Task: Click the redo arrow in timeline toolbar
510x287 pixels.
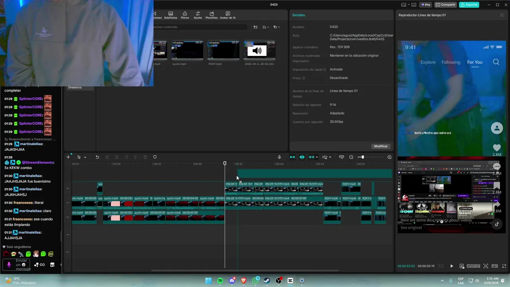Action: [x=107, y=157]
